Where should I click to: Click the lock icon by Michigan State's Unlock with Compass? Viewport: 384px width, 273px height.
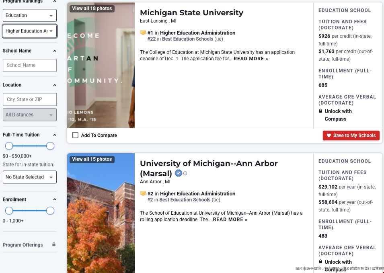[320, 111]
